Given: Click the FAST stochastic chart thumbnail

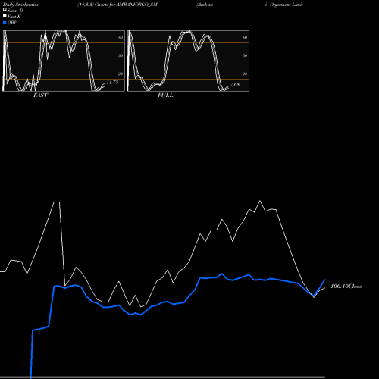Looking at the screenshot, I should 64,61.
